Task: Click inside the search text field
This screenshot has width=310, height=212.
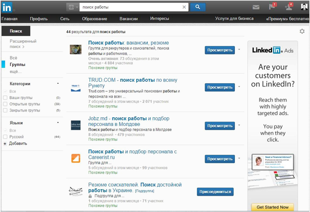Action: (130, 7)
